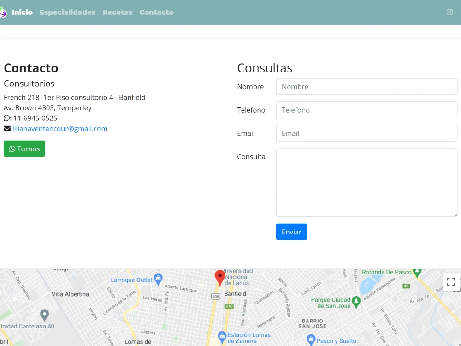Click the Villa Albertina map label

pyautogui.click(x=70, y=294)
